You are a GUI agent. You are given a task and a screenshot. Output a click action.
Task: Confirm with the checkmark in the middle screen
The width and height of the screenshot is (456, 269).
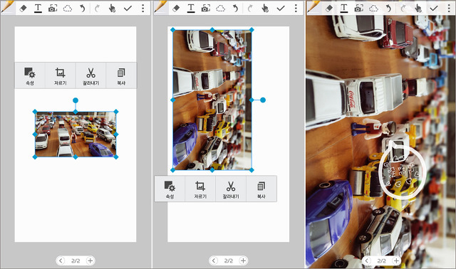pyautogui.click(x=281, y=9)
